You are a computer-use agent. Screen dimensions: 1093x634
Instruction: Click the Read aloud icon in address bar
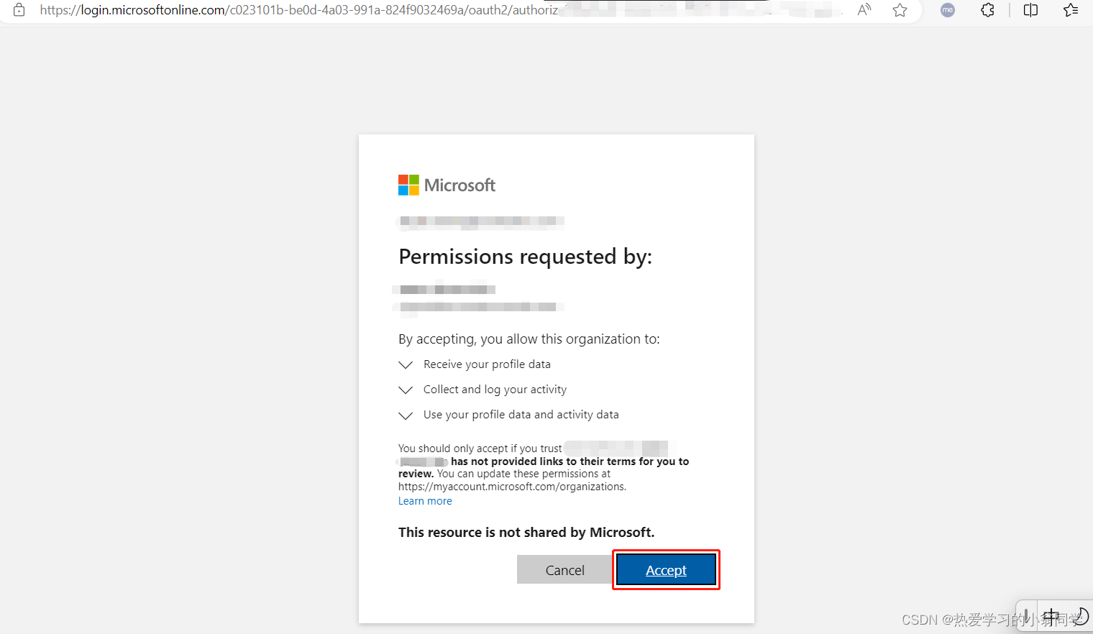point(864,10)
